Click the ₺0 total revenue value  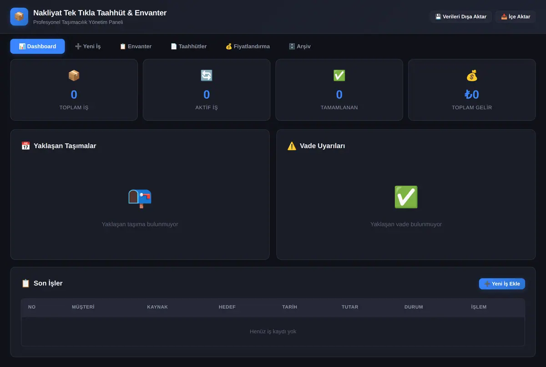point(472,95)
